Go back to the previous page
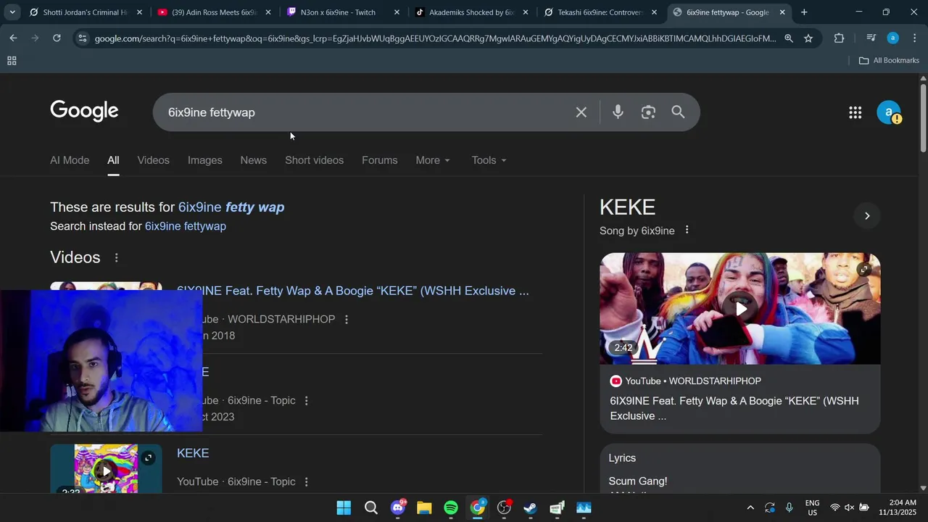Screen dimensions: 928x522 point(14,38)
